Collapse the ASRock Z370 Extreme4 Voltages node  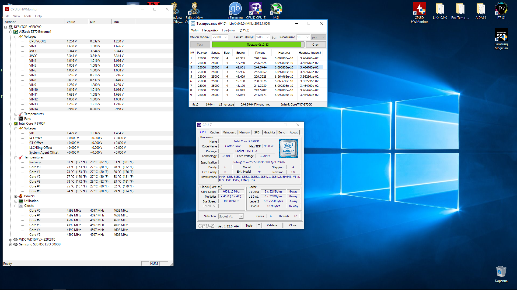tap(16, 37)
